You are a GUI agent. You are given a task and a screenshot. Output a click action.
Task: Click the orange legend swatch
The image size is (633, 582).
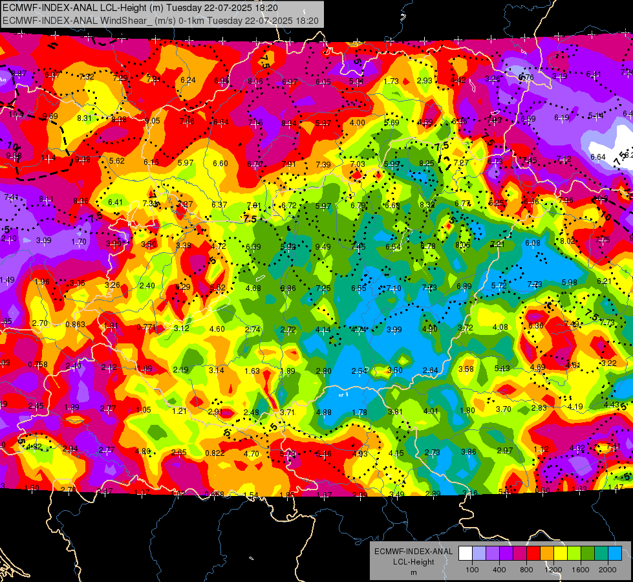coord(547,553)
